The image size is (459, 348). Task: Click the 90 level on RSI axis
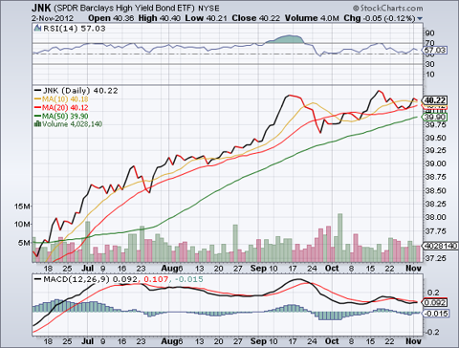[x=429, y=33]
